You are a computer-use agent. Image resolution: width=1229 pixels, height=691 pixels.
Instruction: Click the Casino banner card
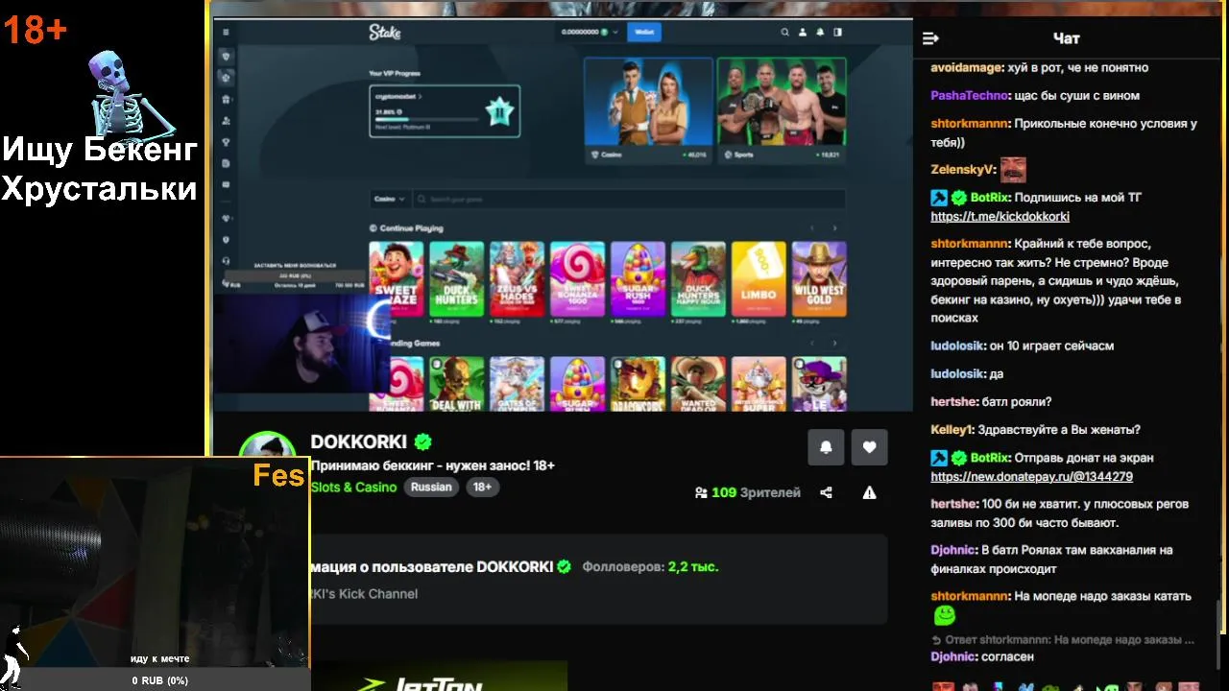(648, 109)
